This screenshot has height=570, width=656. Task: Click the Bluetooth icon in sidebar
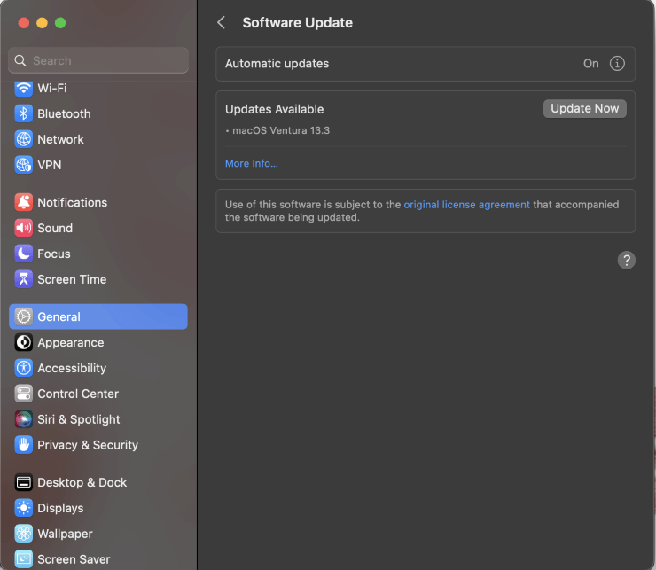pyautogui.click(x=23, y=113)
